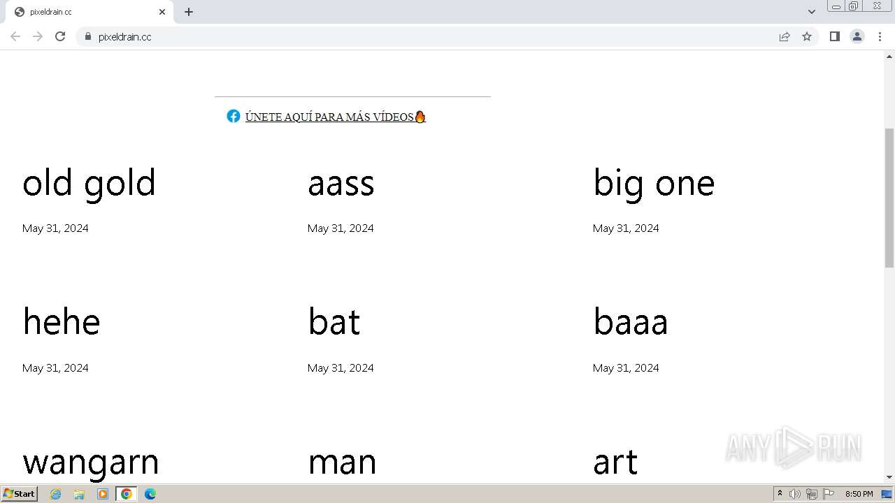Screen dimensions: 895x503
Task: Open Chrome three-dot menu
Action: point(880,36)
